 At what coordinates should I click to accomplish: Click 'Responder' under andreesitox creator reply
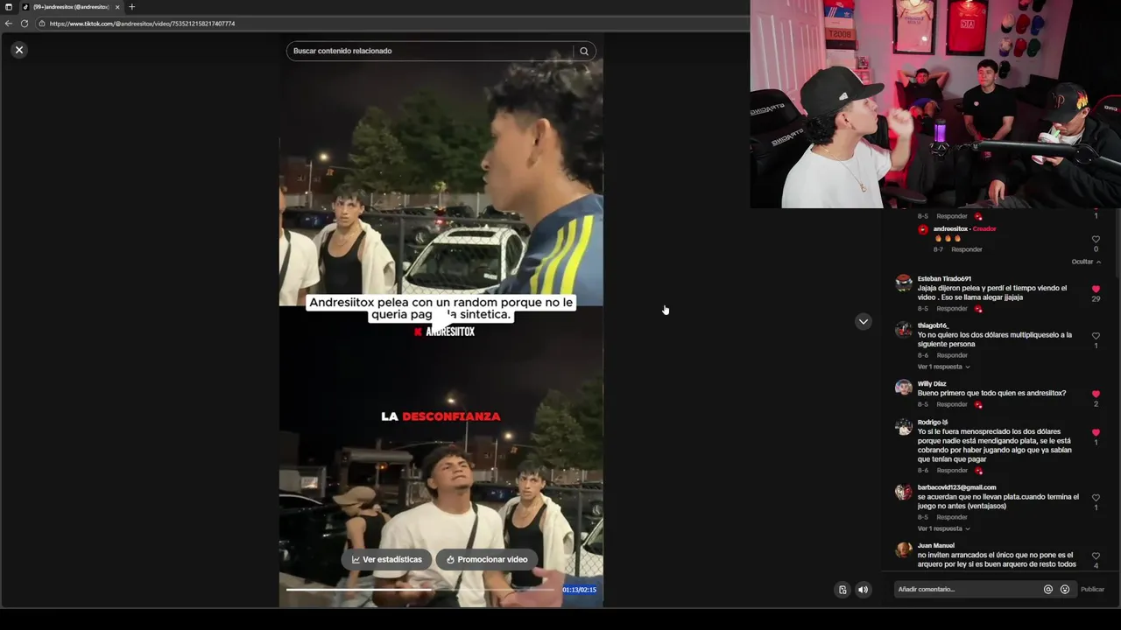(x=967, y=249)
